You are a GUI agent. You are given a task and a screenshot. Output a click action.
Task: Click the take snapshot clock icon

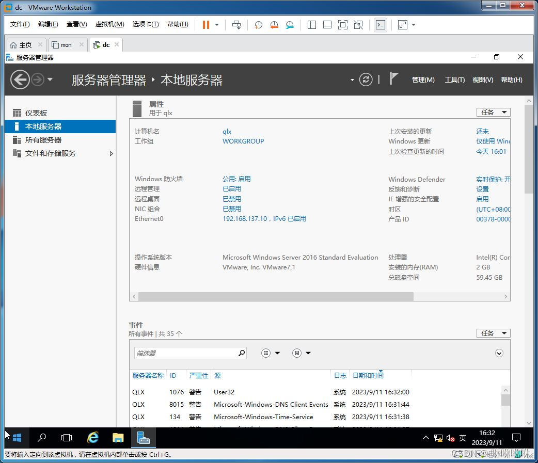point(258,25)
